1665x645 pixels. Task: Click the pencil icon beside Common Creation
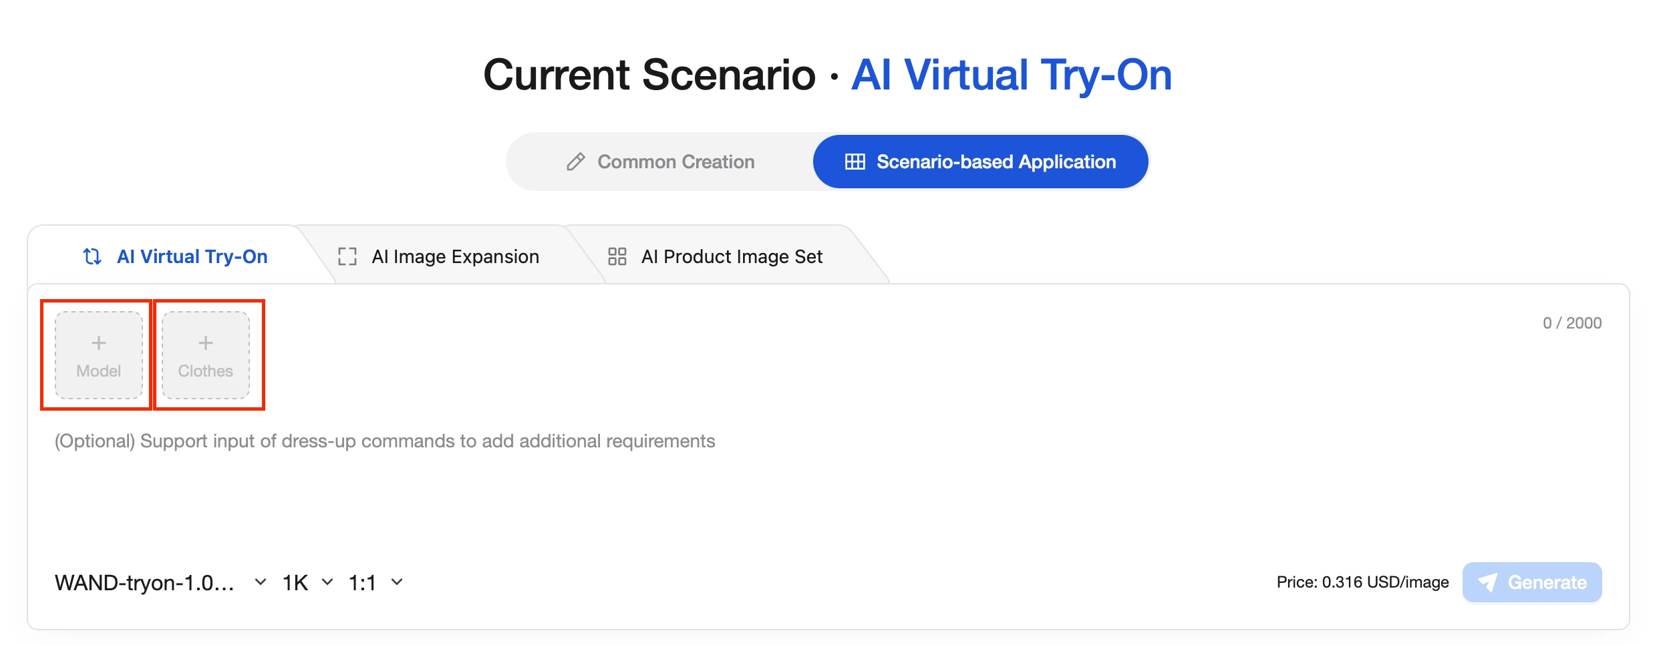click(x=576, y=162)
